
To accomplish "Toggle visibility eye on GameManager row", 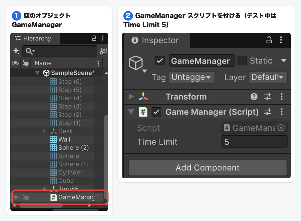I will pos(16,197).
